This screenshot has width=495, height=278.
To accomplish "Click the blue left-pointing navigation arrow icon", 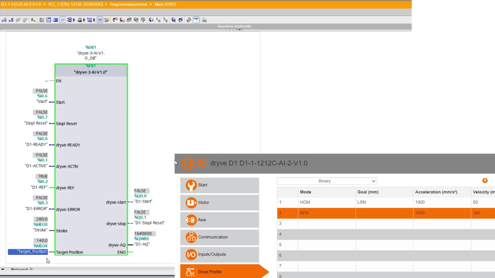I will tap(174, 20).
